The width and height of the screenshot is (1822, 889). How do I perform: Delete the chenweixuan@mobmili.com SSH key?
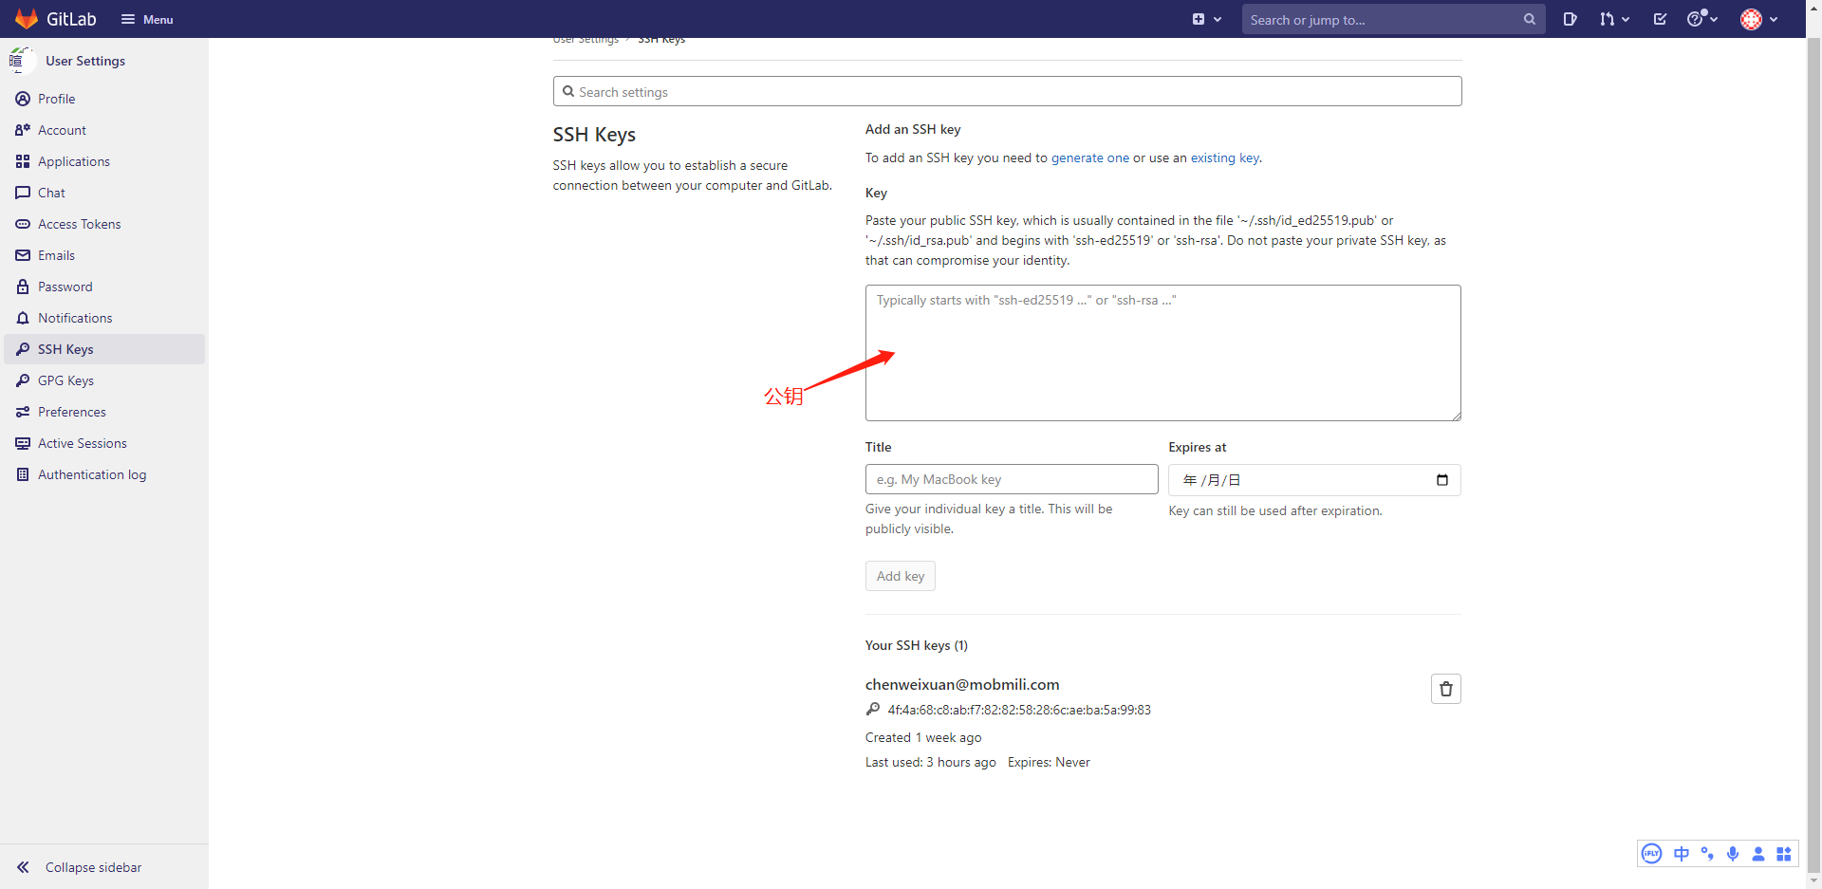(x=1445, y=689)
